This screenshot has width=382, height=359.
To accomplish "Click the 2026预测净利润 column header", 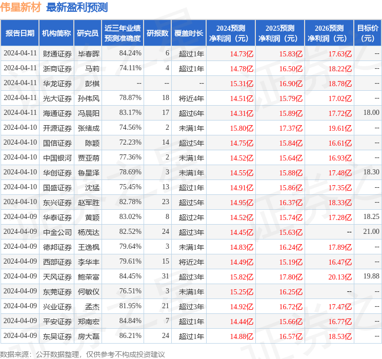I will pos(329,33).
